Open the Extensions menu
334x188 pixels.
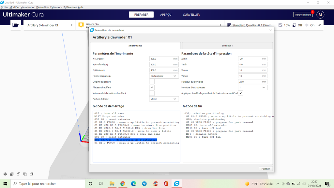click(x=56, y=7)
